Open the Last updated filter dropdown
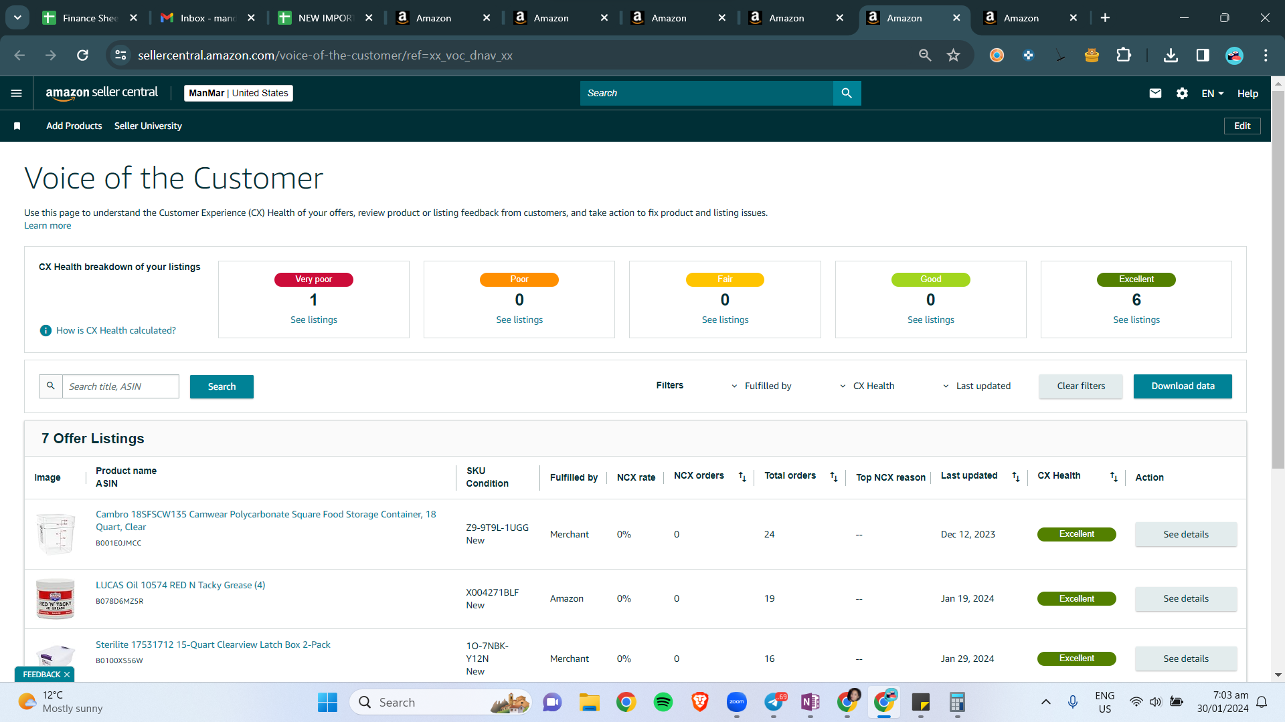1285x722 pixels. pyautogui.click(x=977, y=386)
